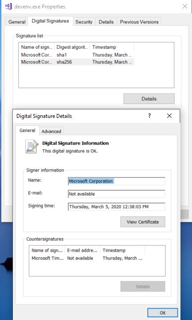Open the Details tab in Properties window
This screenshot has height=320, width=192.
click(106, 22)
